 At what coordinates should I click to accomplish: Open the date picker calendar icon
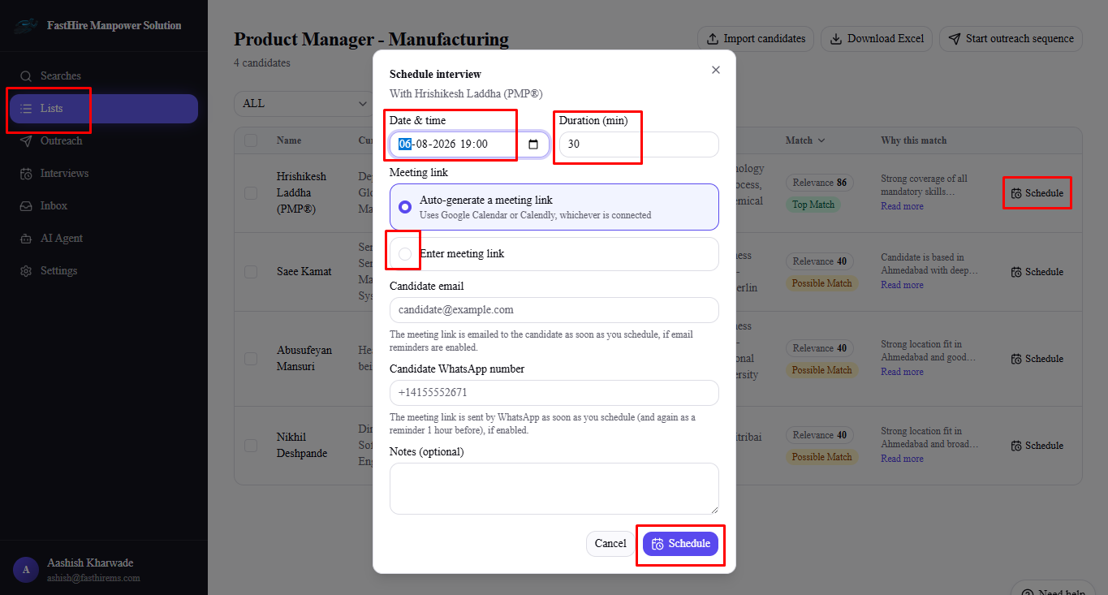(x=533, y=144)
